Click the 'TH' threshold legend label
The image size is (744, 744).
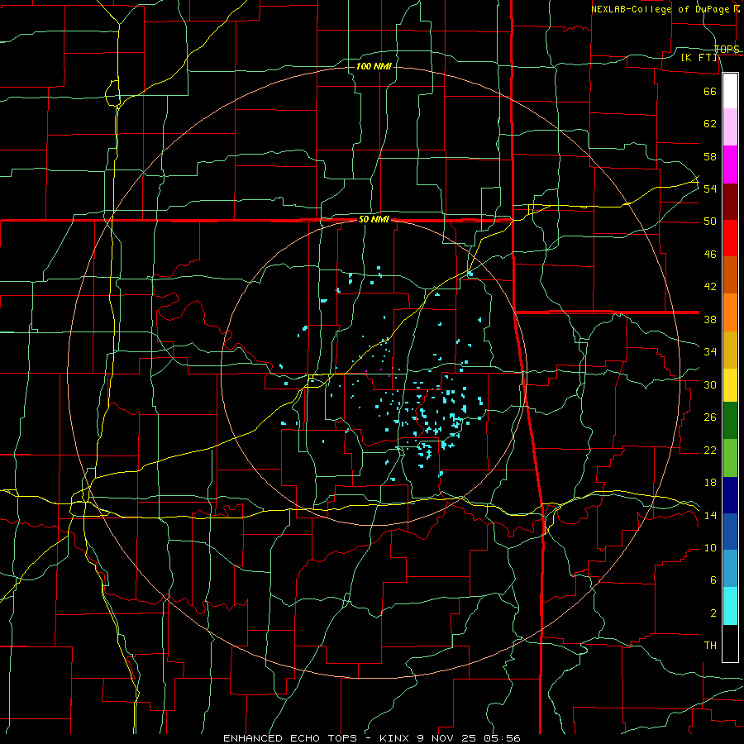710,646
